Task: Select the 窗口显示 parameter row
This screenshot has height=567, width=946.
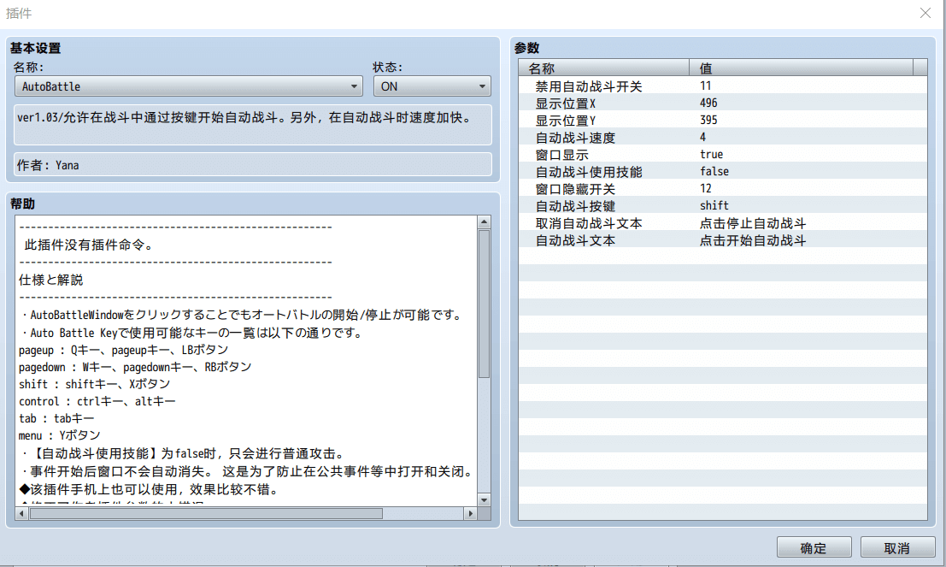Action: 723,155
